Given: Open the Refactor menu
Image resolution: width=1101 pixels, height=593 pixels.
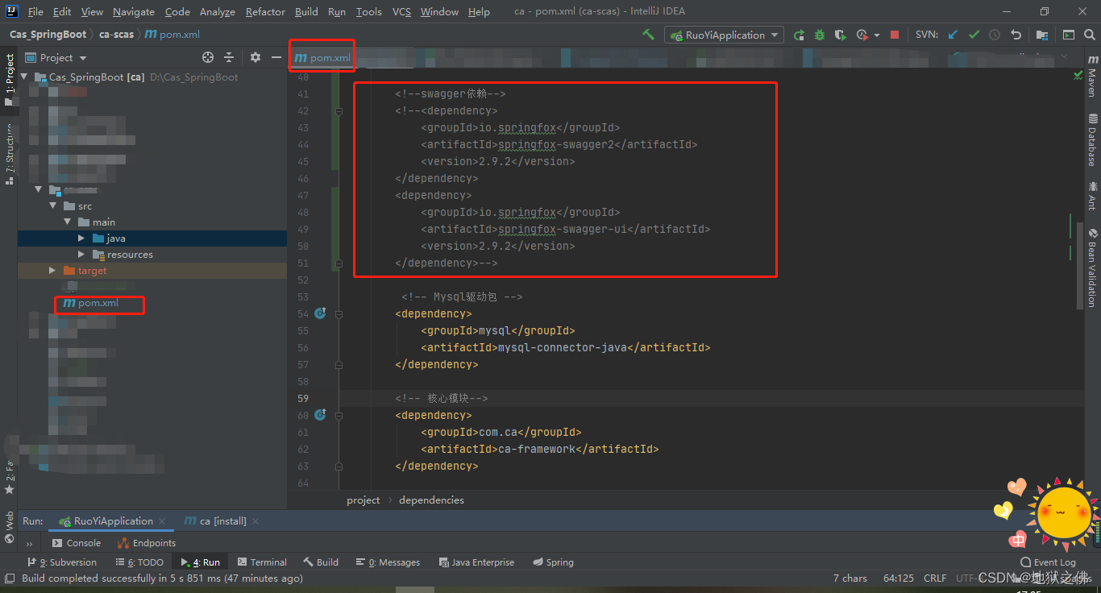Looking at the screenshot, I should click(265, 11).
